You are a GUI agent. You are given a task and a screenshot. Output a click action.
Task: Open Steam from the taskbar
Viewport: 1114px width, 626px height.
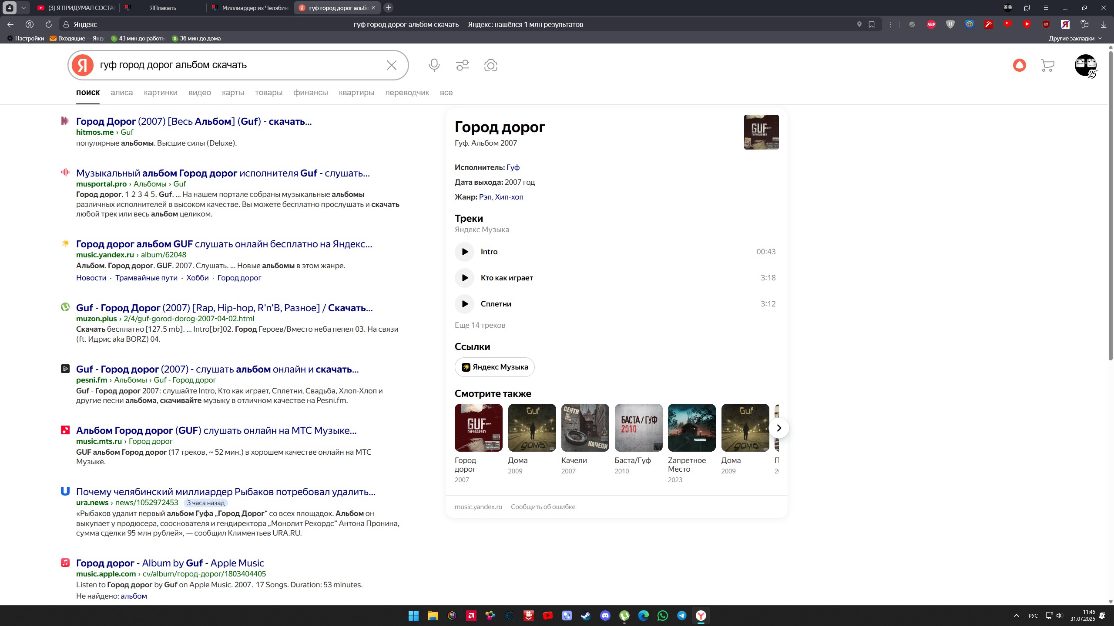point(586,616)
